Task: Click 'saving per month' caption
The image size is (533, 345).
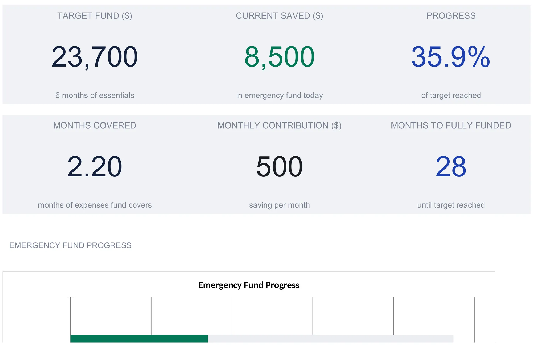Action: pyautogui.click(x=279, y=205)
